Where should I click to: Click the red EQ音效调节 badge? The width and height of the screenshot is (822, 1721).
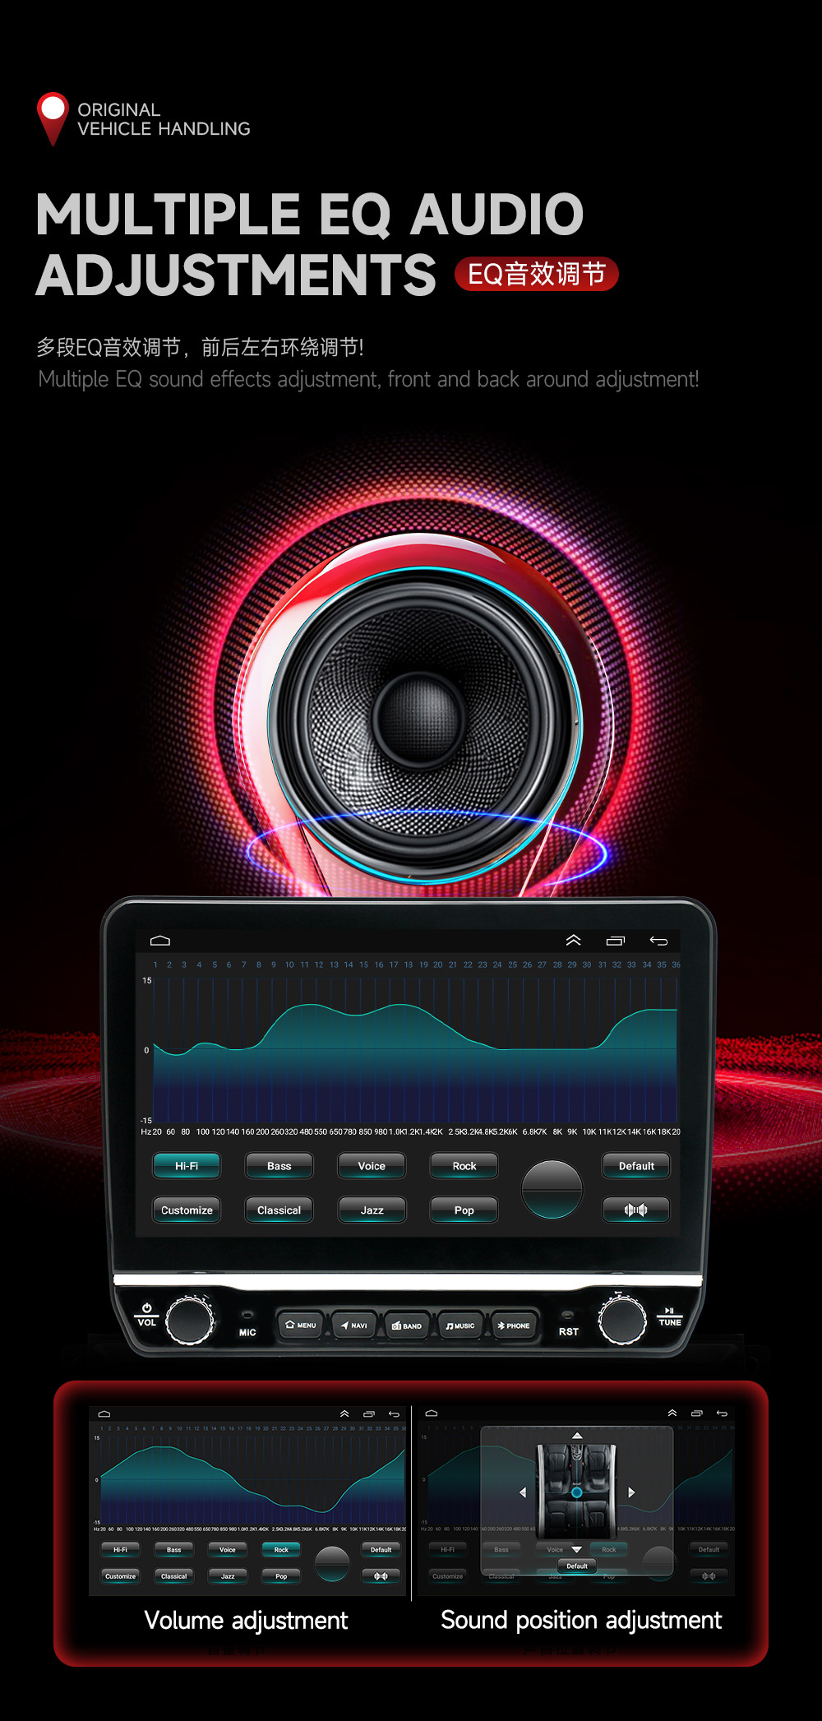point(537,274)
